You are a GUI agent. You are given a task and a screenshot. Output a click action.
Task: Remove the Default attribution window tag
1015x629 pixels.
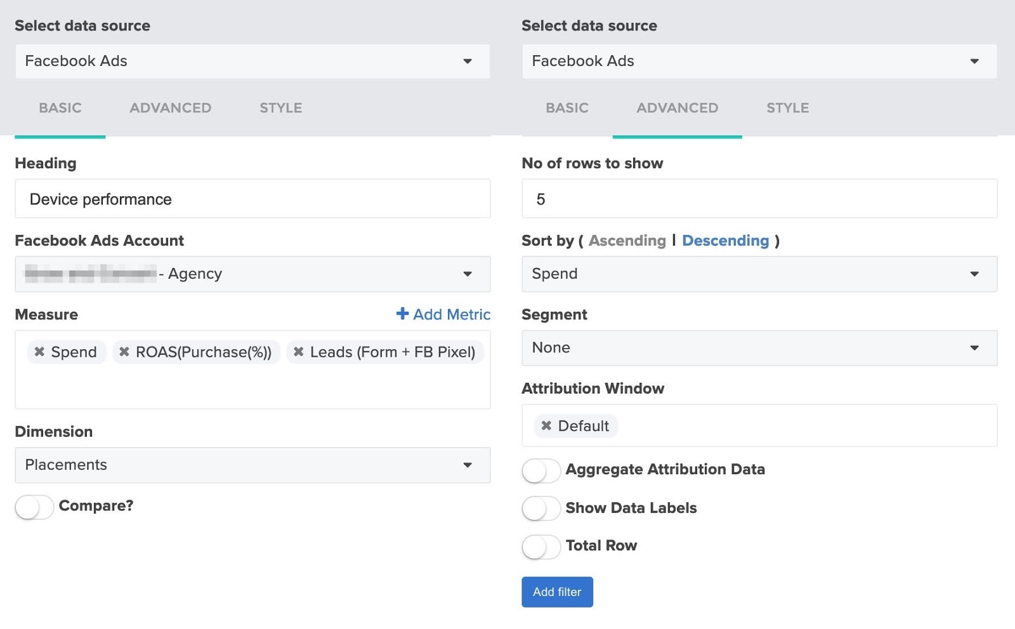(546, 426)
